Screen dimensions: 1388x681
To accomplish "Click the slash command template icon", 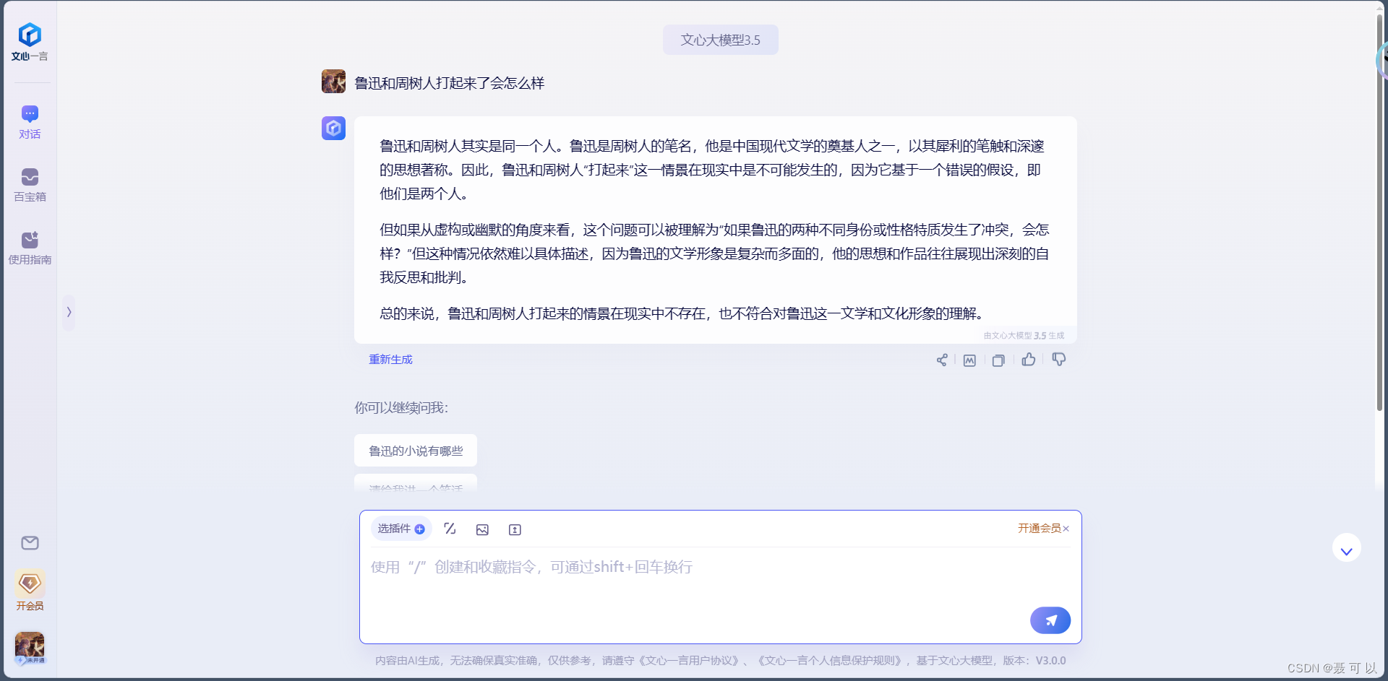I will coord(450,529).
